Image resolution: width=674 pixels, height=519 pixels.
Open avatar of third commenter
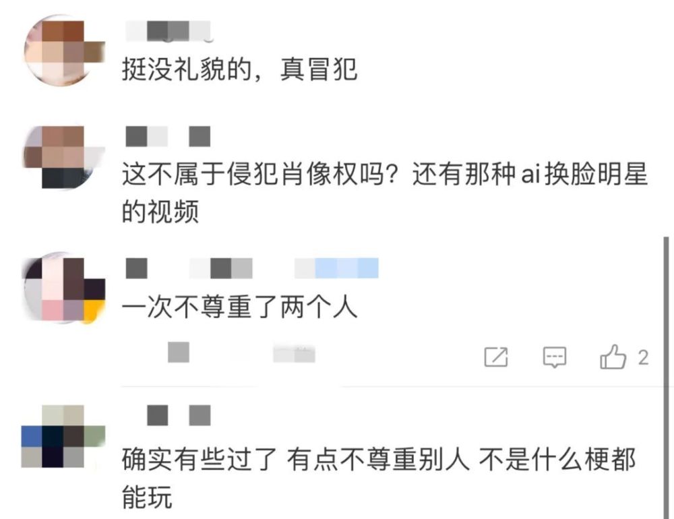coord(63,288)
